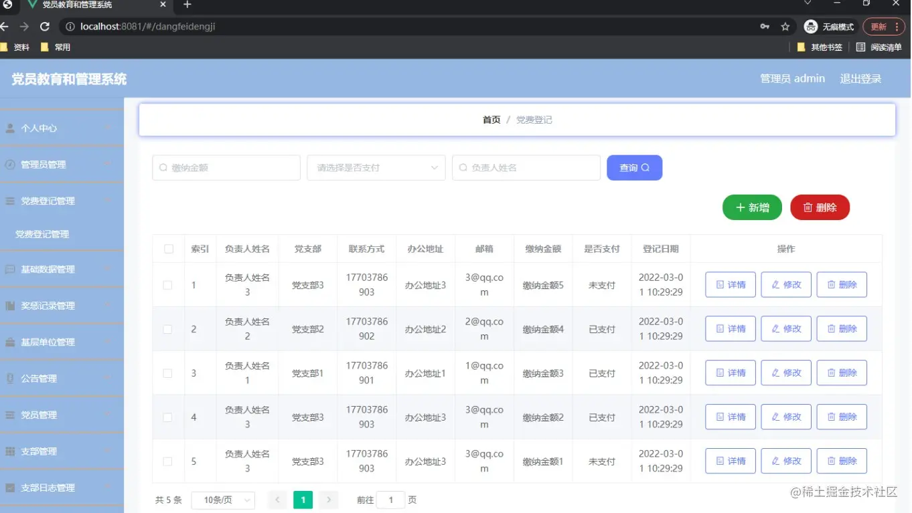Focus the 缴纳金额 search field

coord(226,168)
